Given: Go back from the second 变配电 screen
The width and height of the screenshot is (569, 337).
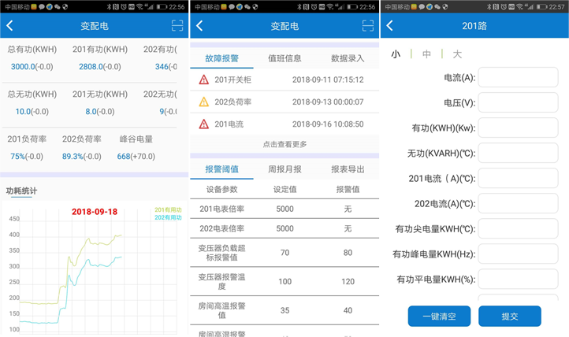Looking at the screenshot, I should point(199,26).
